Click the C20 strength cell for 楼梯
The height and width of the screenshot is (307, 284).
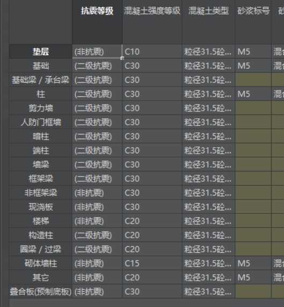tap(152, 221)
